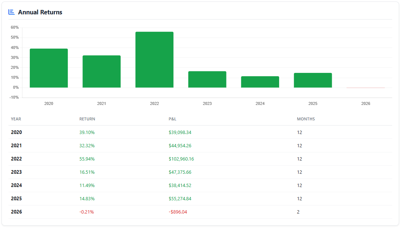Click the thin red 2026 bar
This screenshot has height=229, width=401.
[366, 88]
